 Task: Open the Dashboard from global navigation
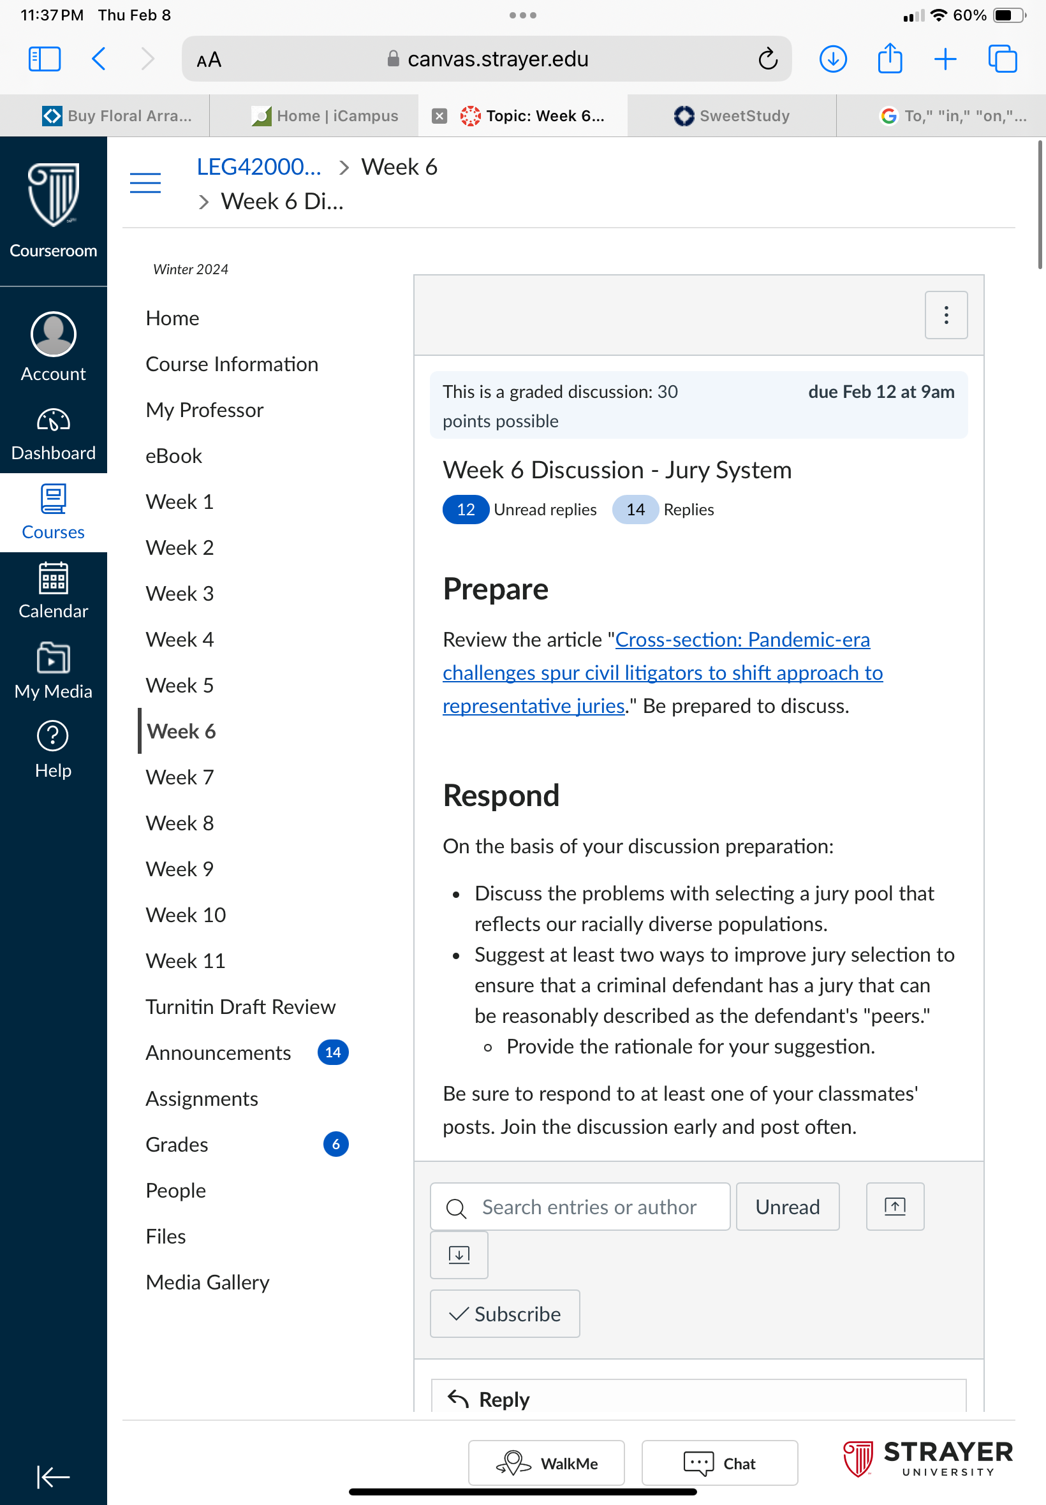click(x=53, y=435)
